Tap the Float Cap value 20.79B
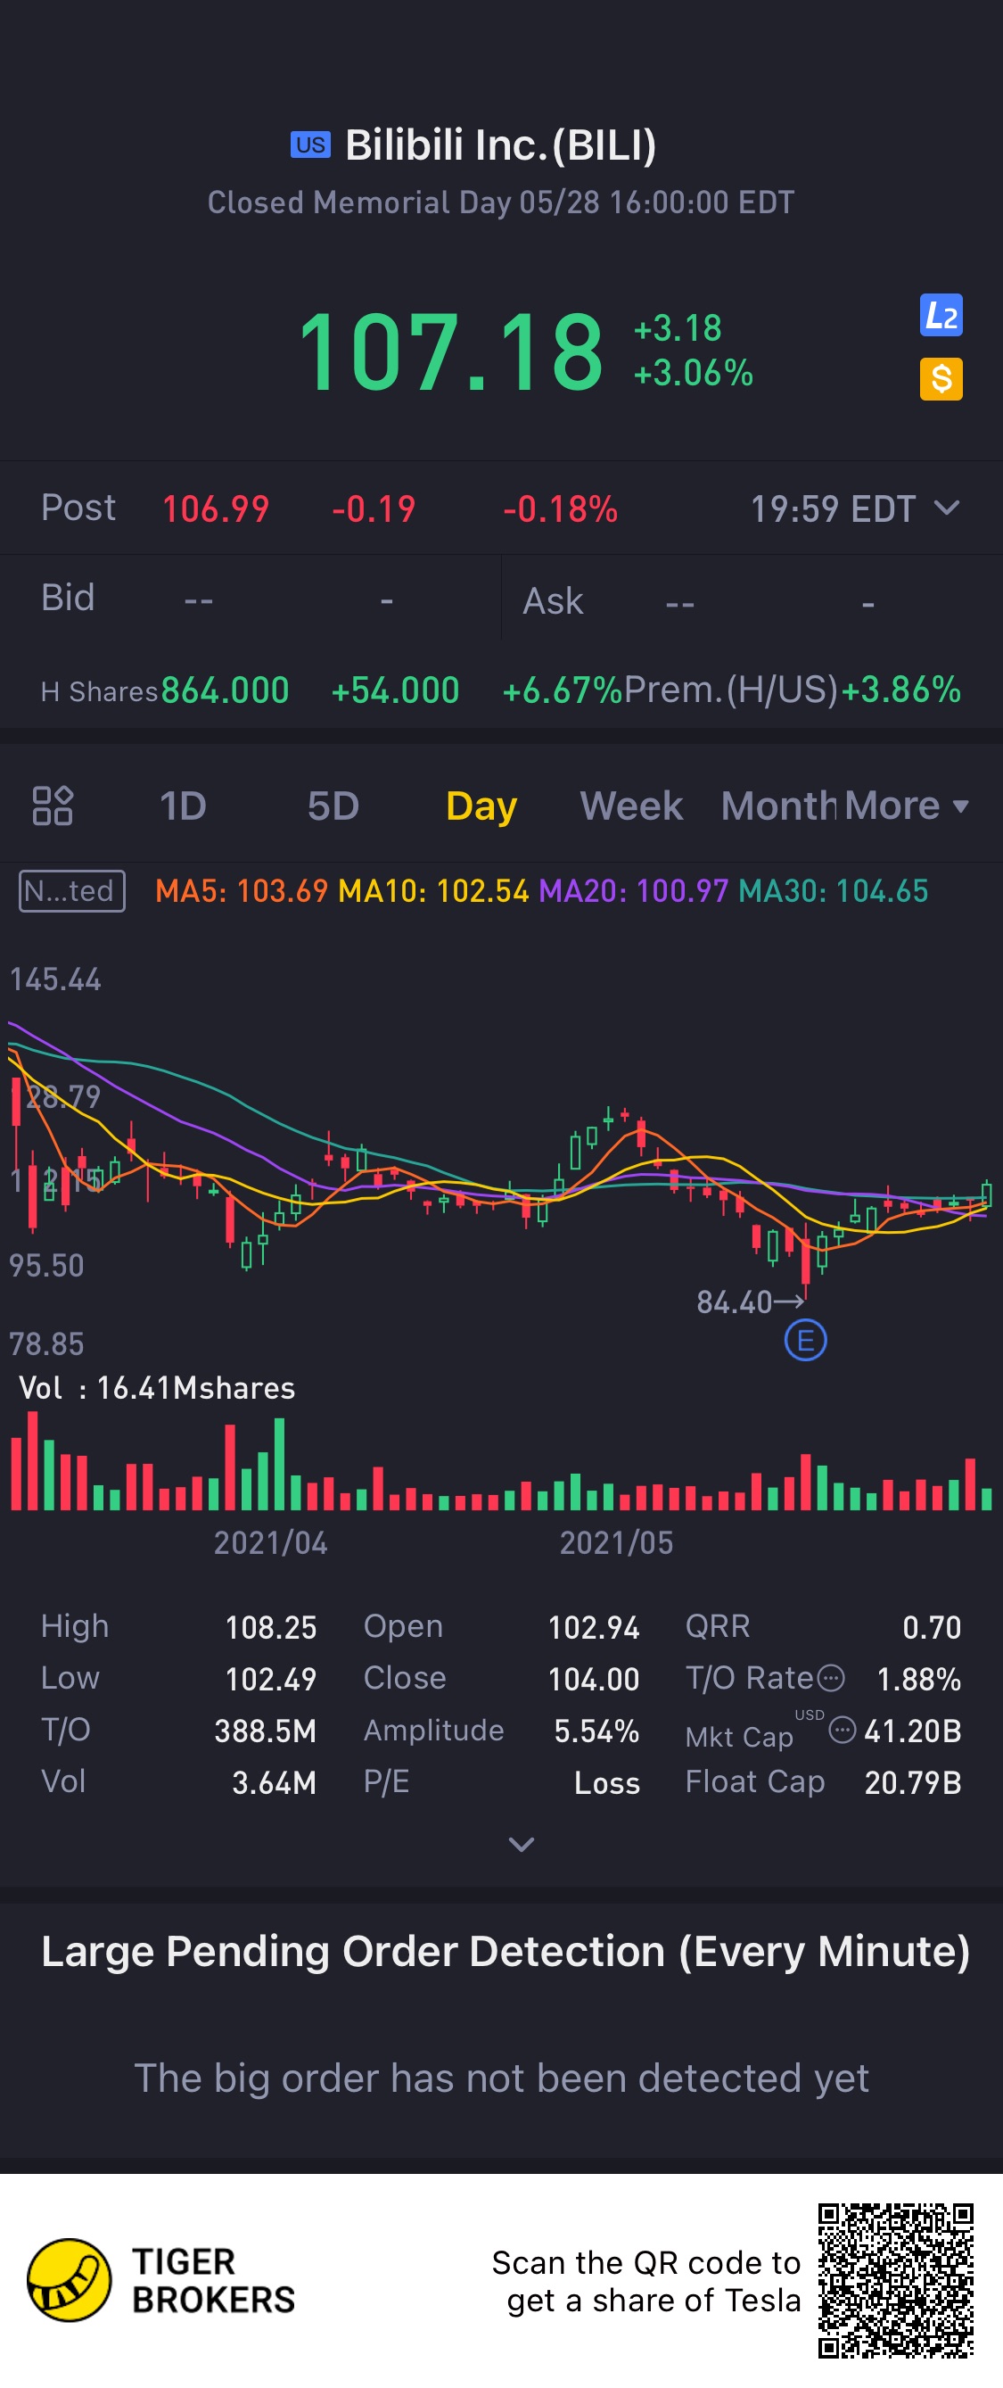 (912, 1782)
